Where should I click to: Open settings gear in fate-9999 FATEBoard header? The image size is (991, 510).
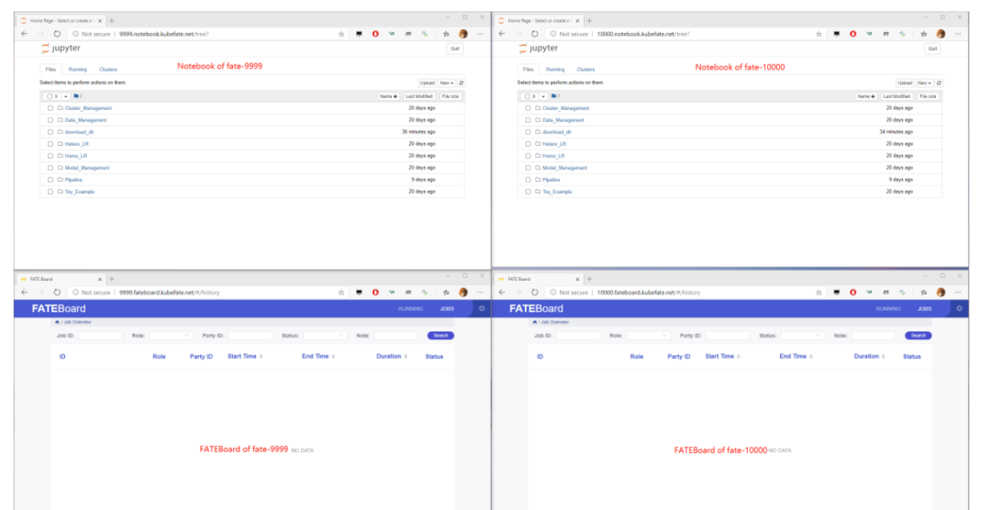(482, 309)
